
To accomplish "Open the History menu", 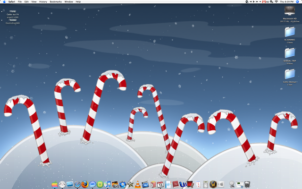I will point(43,1).
